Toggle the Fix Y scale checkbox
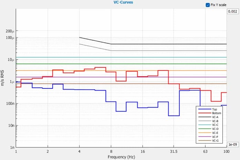240x160 pixels. [208, 5]
